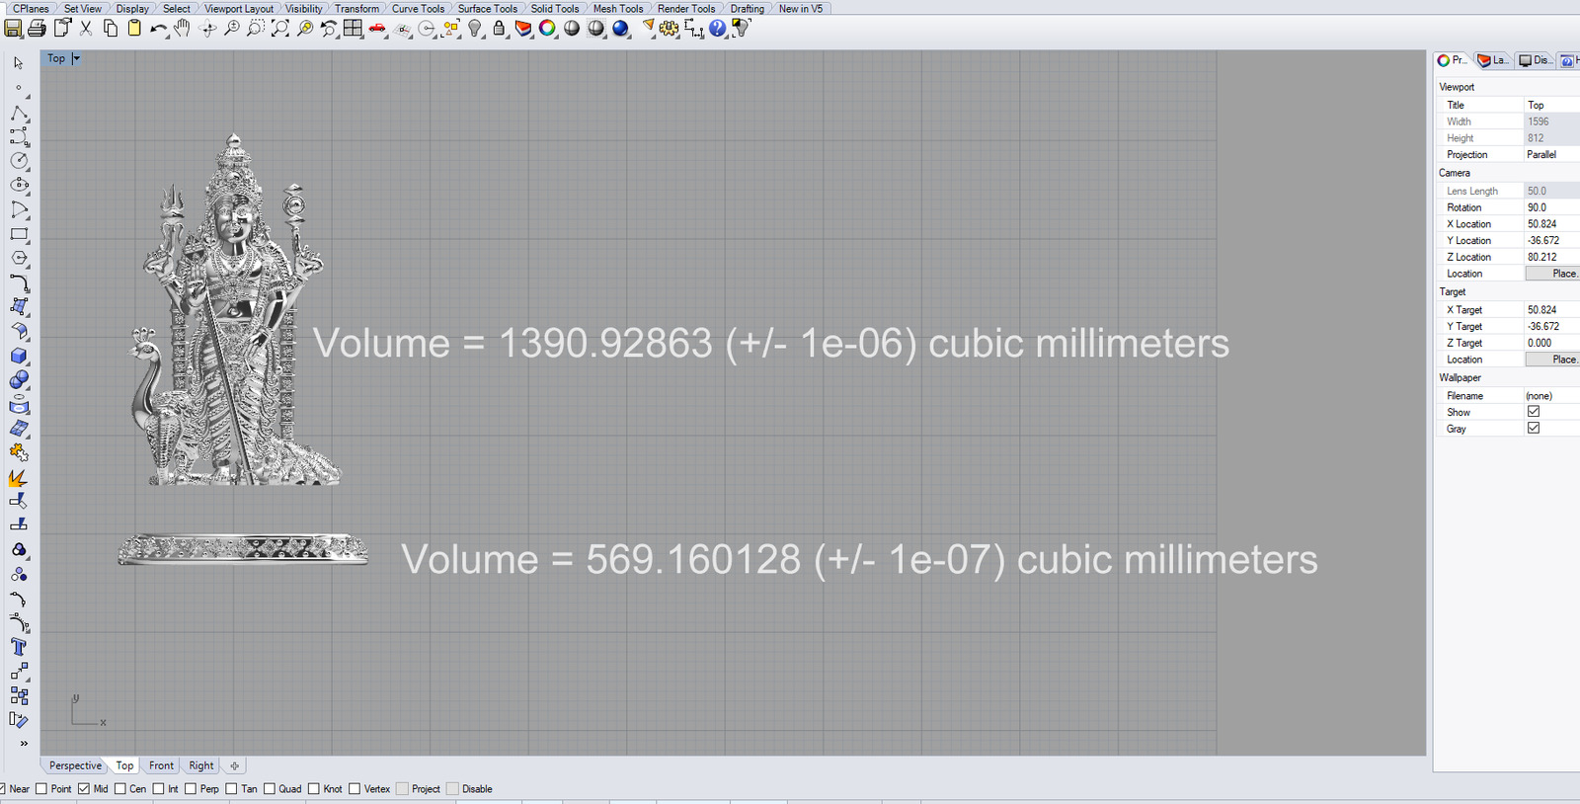Image resolution: width=1580 pixels, height=804 pixels.
Task: Open the CPlanes toolbar tab
Action: click(31, 8)
